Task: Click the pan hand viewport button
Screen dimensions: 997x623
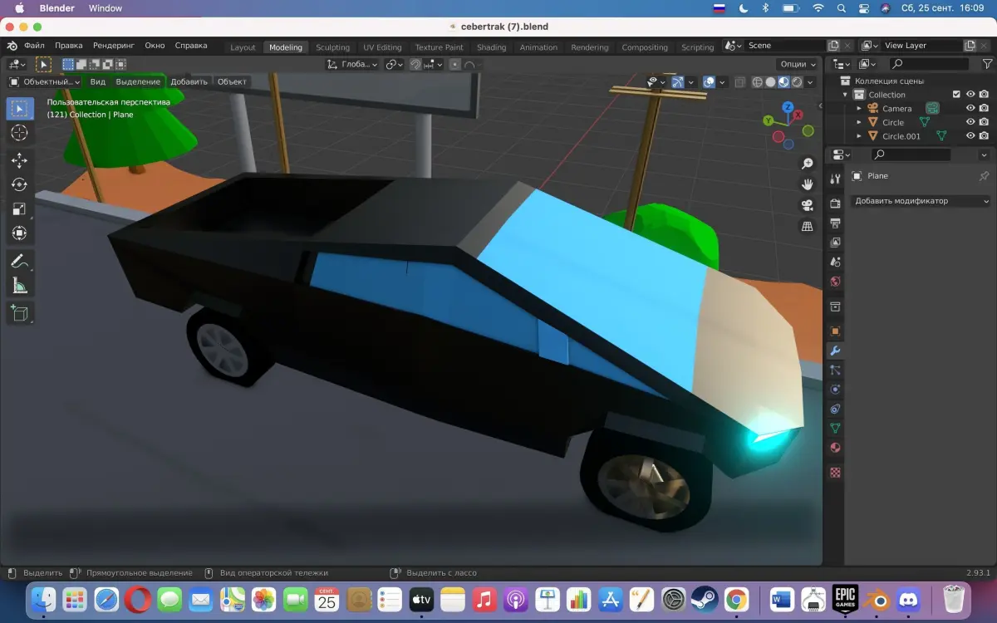Action: [x=807, y=184]
